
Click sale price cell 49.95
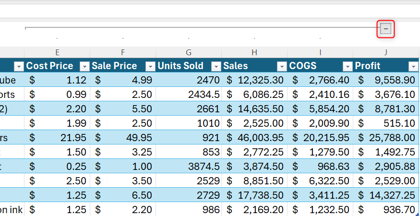coord(123,137)
